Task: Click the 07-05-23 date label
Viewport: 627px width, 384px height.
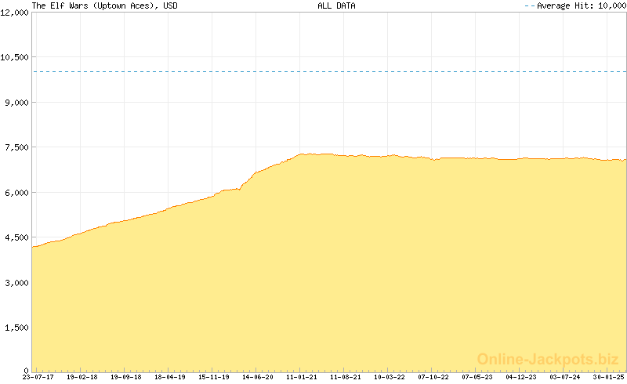Action: pos(477,377)
